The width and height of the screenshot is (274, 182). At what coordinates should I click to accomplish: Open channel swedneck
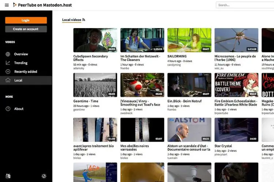pyautogui.click(x=126, y=113)
